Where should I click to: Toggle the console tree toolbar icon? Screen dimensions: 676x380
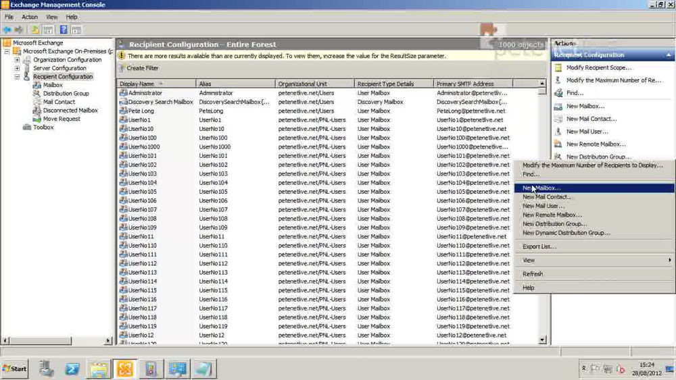click(x=48, y=30)
